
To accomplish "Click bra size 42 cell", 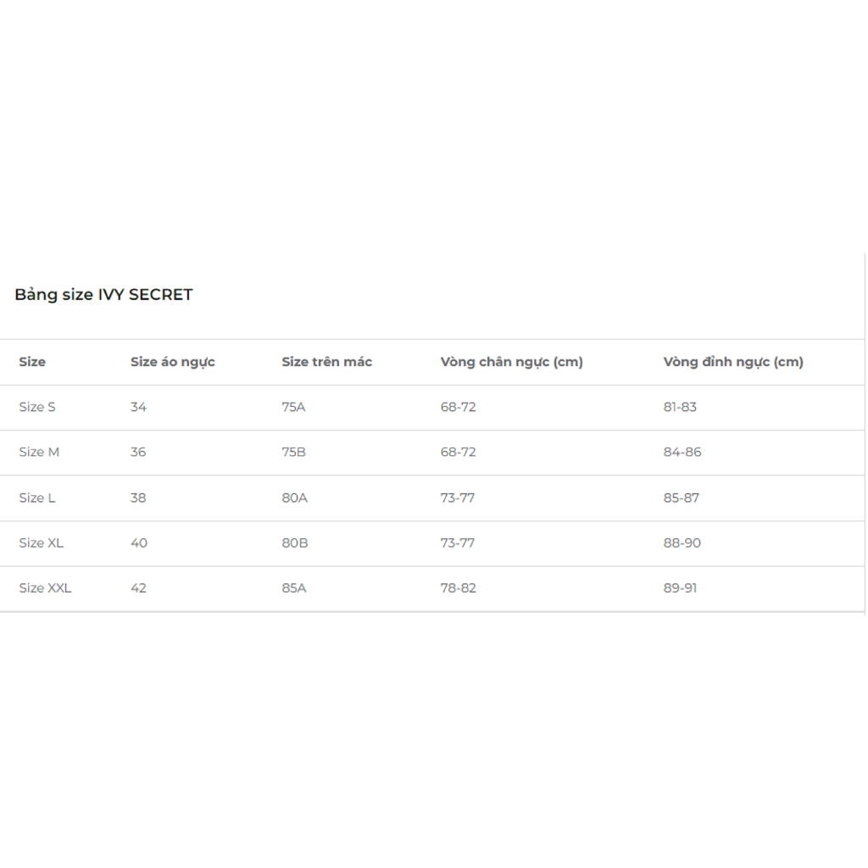I will click(x=138, y=587).
